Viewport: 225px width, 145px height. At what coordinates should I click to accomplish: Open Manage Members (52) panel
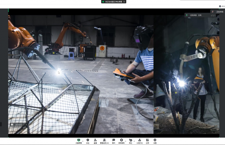[x=104, y=140]
